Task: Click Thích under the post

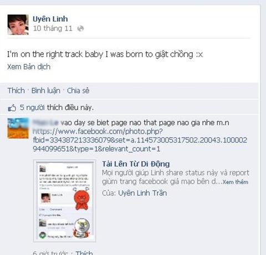Action: (16, 90)
